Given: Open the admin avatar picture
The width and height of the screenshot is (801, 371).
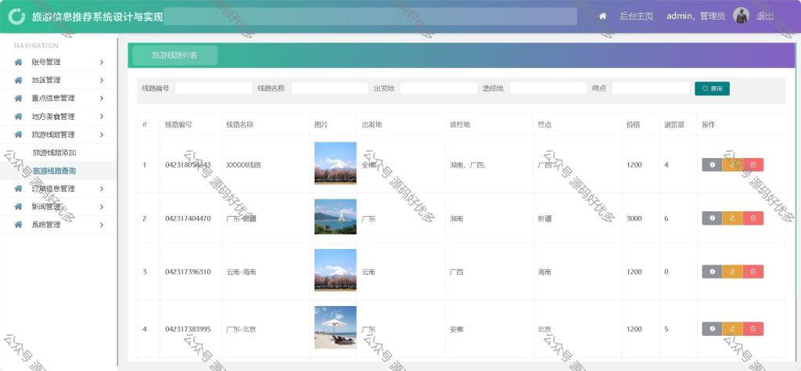Looking at the screenshot, I should (741, 16).
